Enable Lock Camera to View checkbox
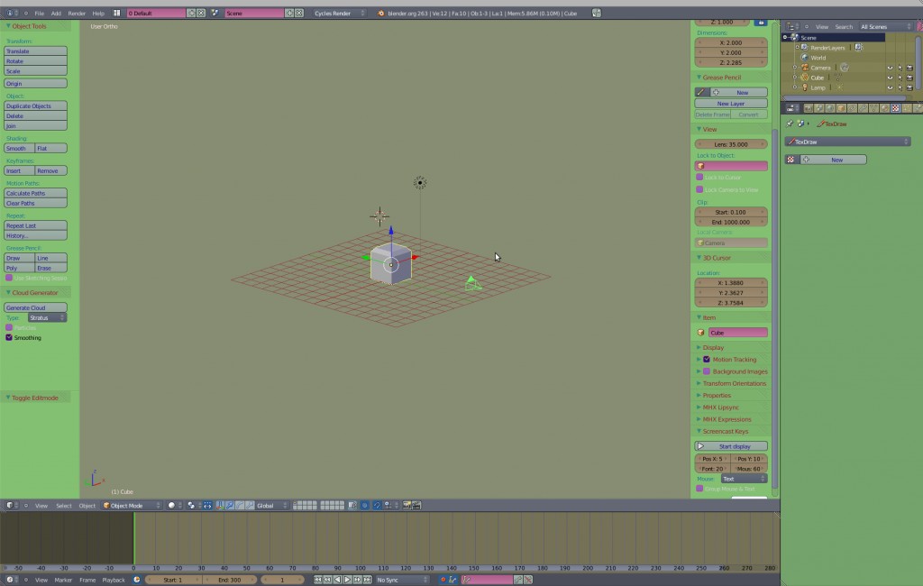This screenshot has height=586, width=923. 699,190
